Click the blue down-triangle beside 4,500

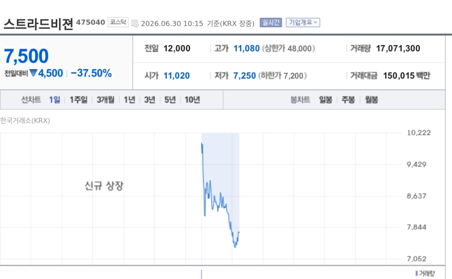pyautogui.click(x=34, y=73)
